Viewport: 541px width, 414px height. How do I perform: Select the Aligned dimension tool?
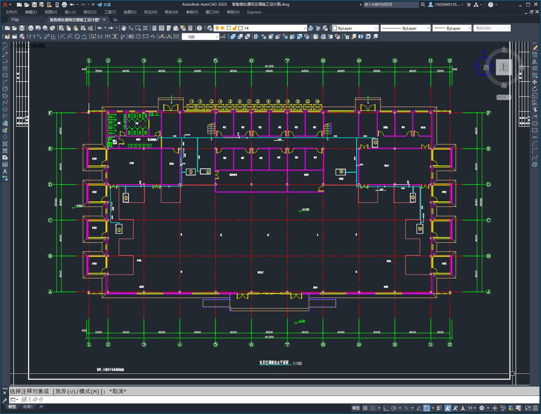[39, 37]
